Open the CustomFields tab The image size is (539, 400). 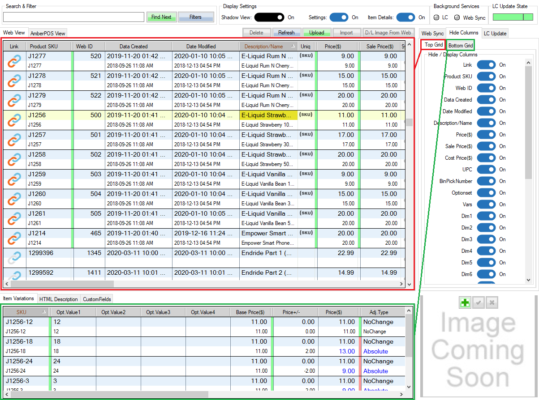97,299
